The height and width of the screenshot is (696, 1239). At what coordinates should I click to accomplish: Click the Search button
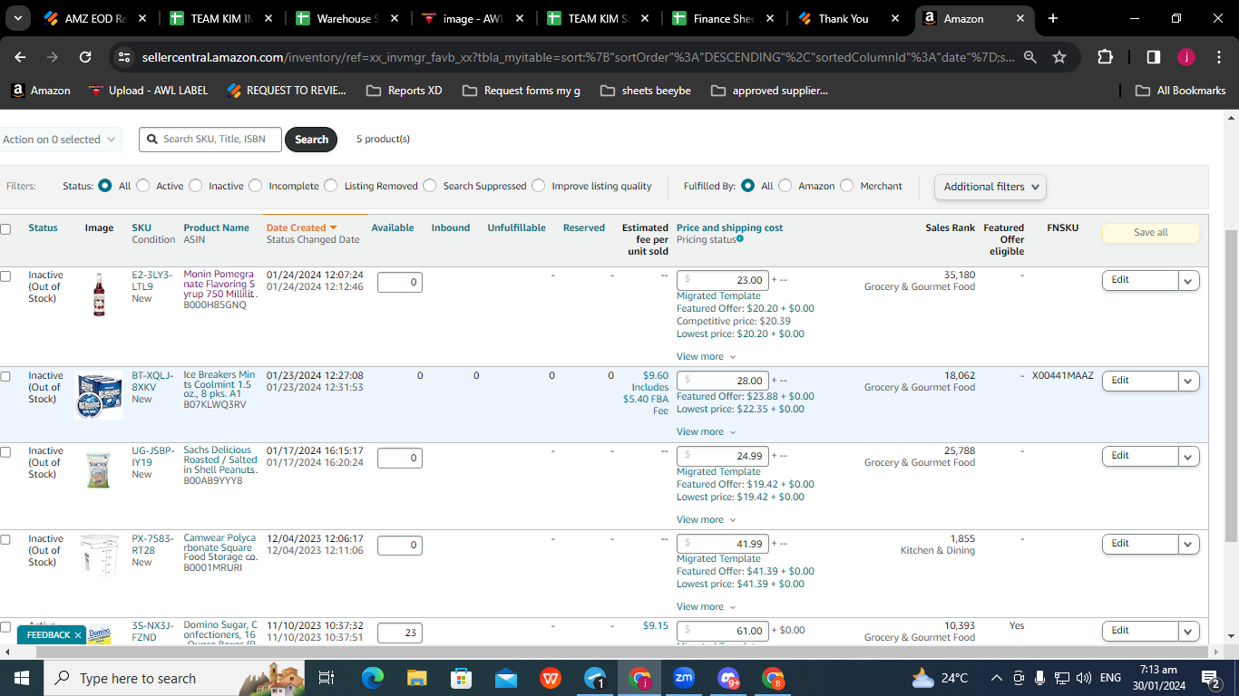(x=311, y=140)
